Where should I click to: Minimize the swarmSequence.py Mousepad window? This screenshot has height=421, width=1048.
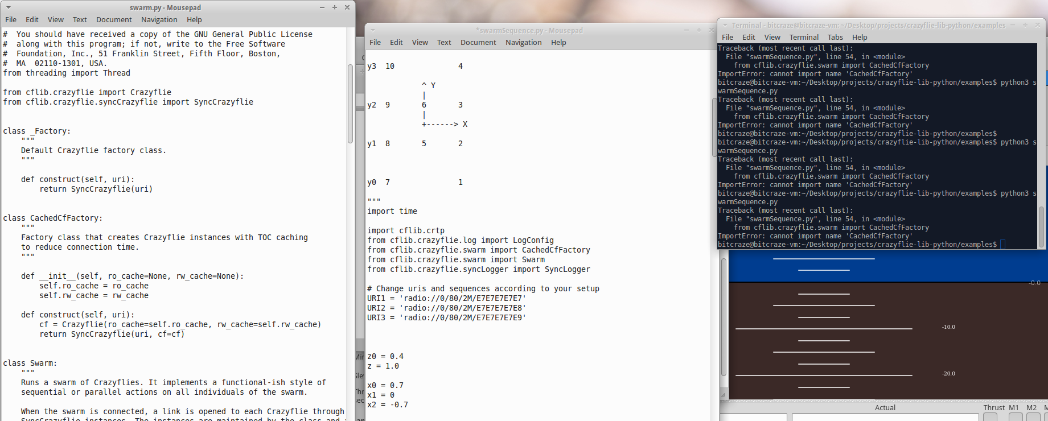pyautogui.click(x=687, y=30)
